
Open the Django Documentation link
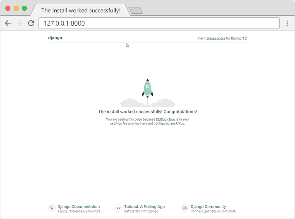tap(79, 207)
